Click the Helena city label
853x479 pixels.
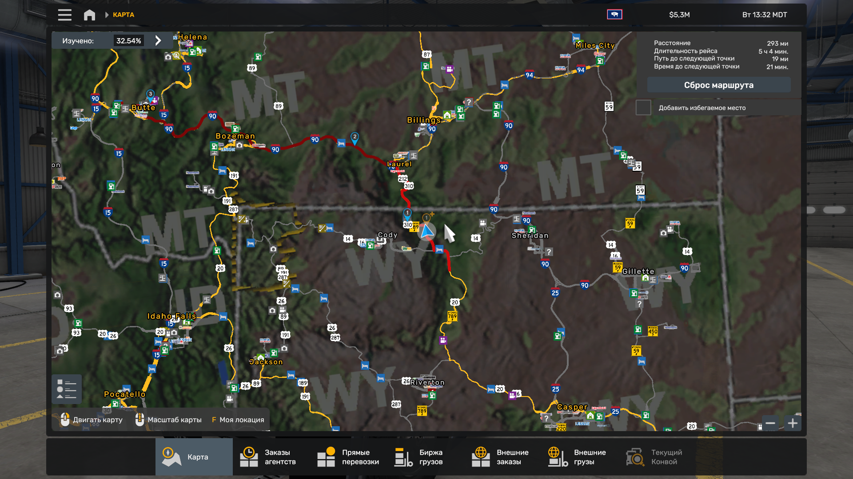(x=192, y=37)
